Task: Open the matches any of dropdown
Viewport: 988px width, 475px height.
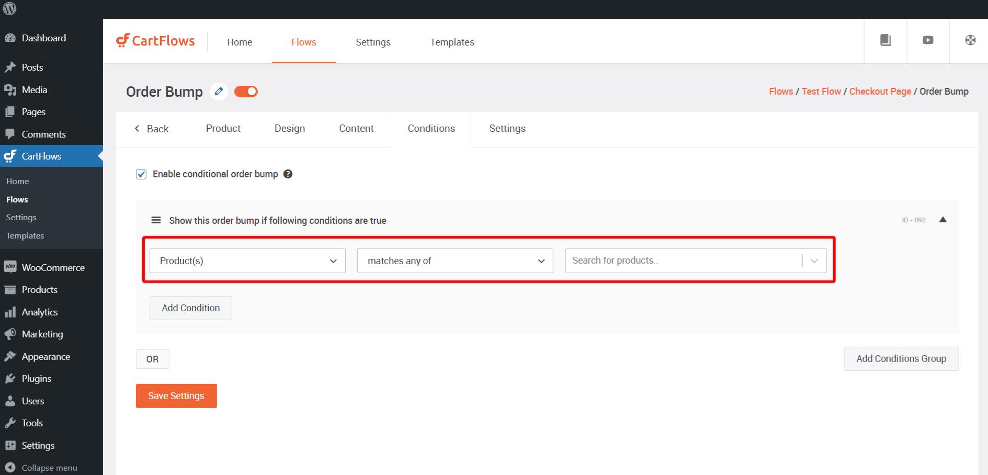Action: (455, 261)
